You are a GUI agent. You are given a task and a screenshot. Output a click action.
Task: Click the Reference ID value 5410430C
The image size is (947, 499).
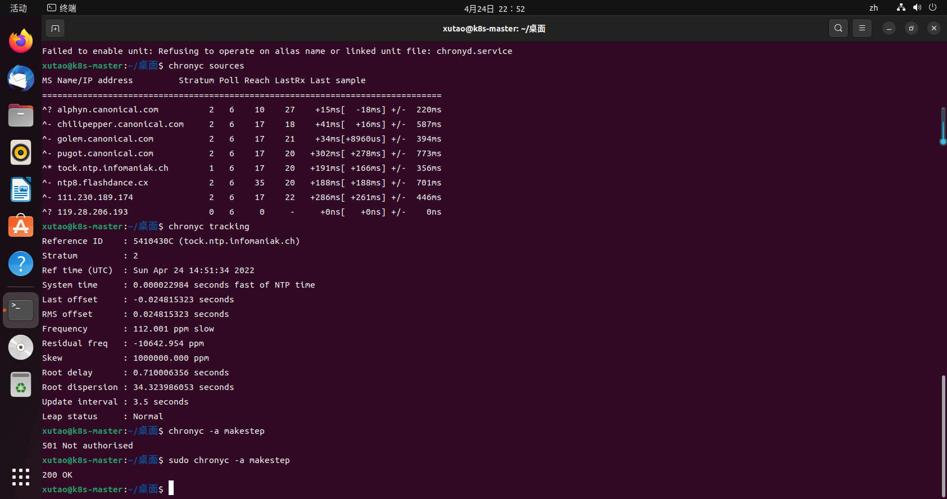(x=153, y=241)
